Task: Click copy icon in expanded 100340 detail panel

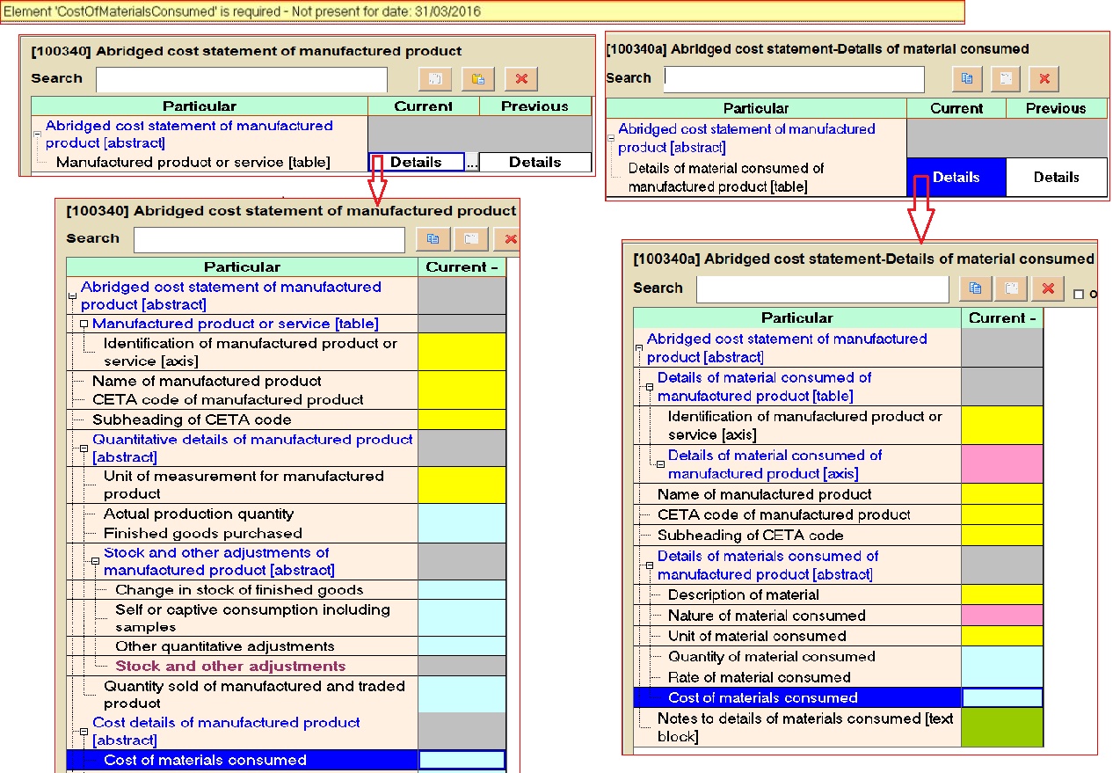Action: click(x=433, y=239)
